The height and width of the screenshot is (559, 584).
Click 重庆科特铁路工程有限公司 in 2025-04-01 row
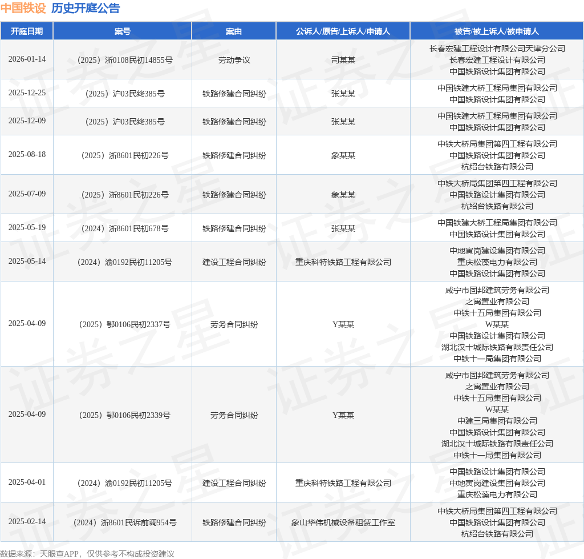tap(343, 483)
